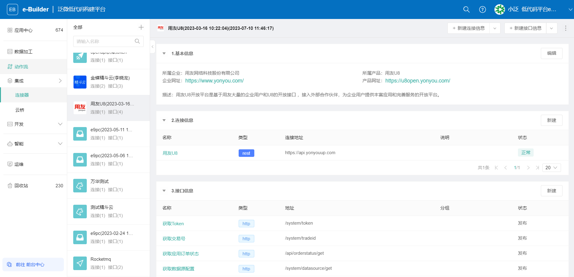This screenshot has height=277, width=574.
Task: Open the 获取Token interface link
Action: [x=173, y=224]
